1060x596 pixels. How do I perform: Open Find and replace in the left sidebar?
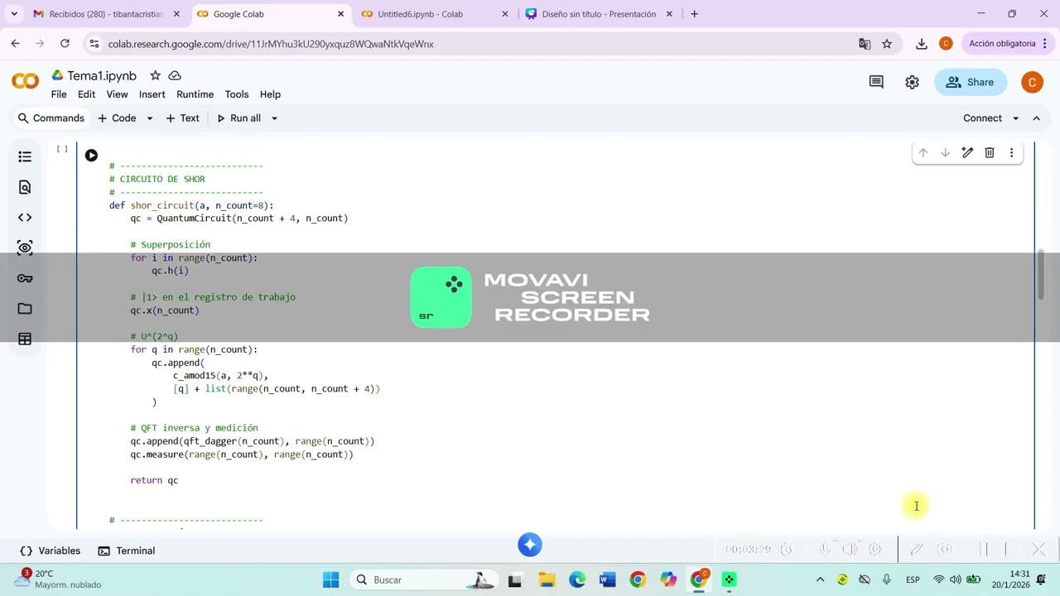25,187
